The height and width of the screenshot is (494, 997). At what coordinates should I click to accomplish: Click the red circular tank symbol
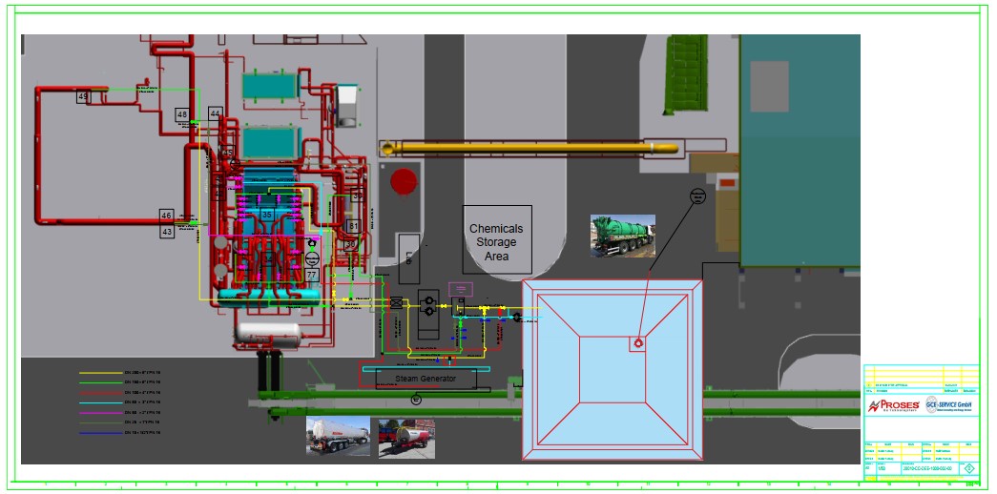coord(405,180)
